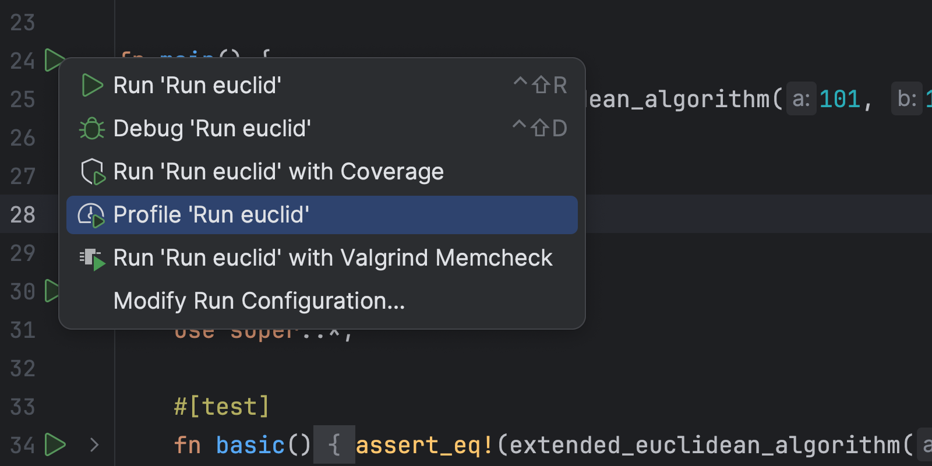
Task: Click the Valgrind Memcheck icon
Action: (92, 258)
